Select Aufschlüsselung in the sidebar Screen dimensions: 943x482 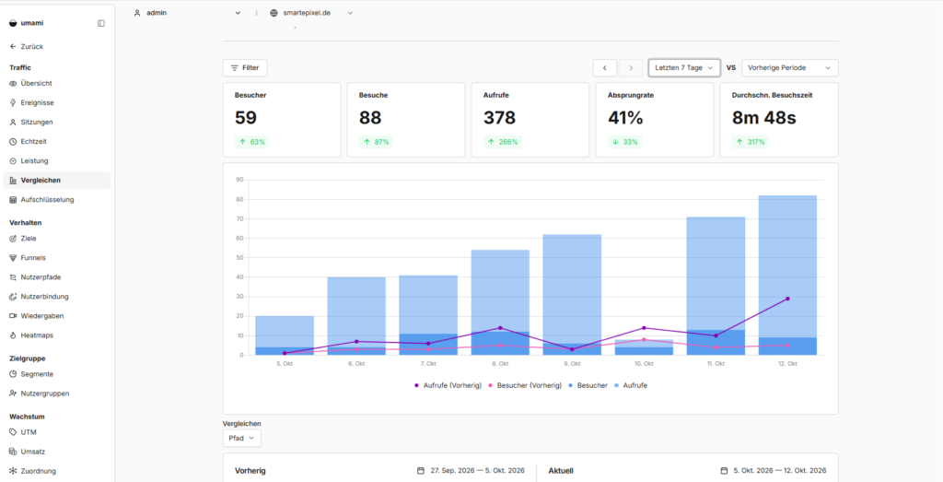coord(57,200)
